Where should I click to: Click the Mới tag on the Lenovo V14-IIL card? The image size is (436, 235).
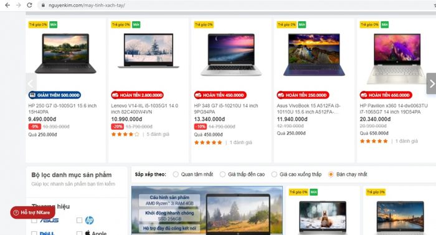click(136, 24)
